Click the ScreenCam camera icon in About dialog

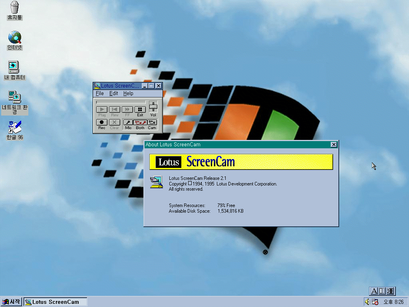tap(157, 182)
